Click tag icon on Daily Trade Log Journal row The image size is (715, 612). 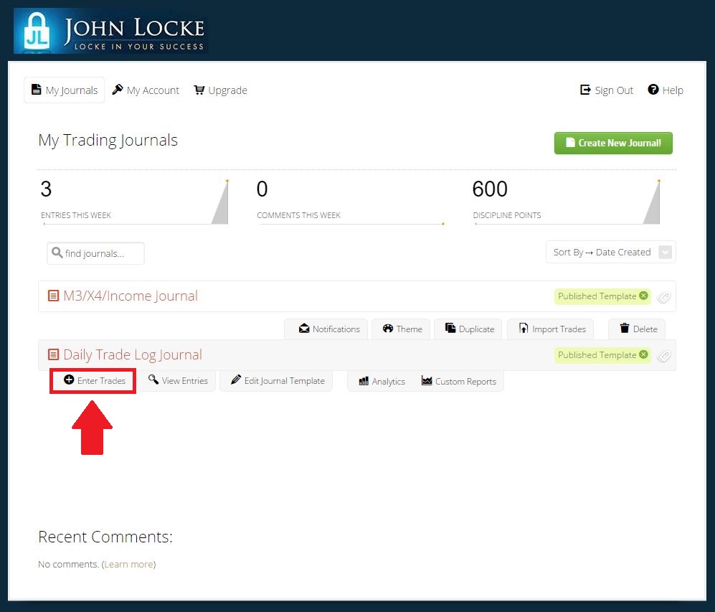tap(663, 356)
